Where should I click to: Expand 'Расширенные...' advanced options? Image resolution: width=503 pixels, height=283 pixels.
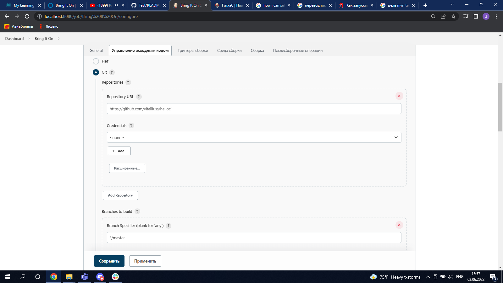tap(127, 169)
